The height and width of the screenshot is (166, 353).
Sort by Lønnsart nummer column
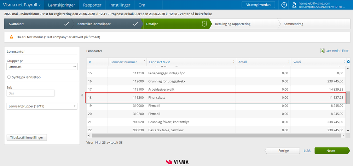(x=127, y=62)
